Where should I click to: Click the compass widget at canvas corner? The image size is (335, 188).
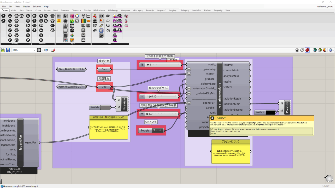point(329,178)
